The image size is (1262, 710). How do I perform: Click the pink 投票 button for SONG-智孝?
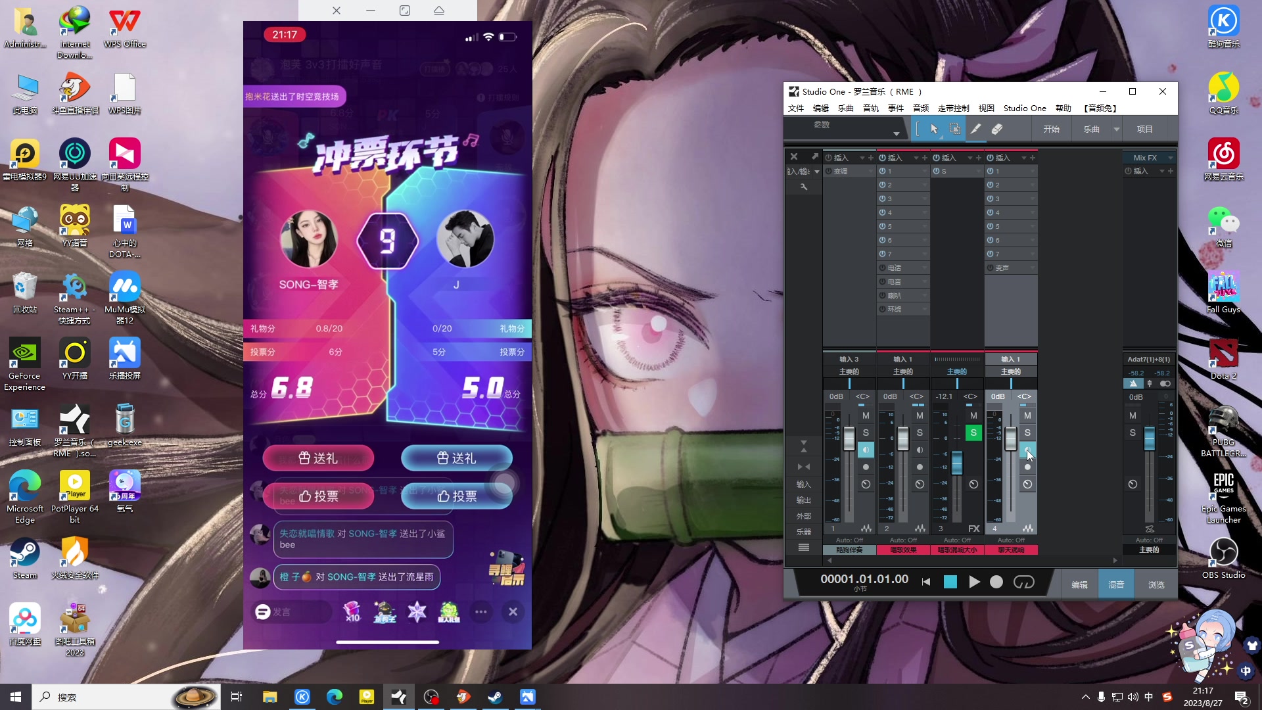(x=318, y=496)
